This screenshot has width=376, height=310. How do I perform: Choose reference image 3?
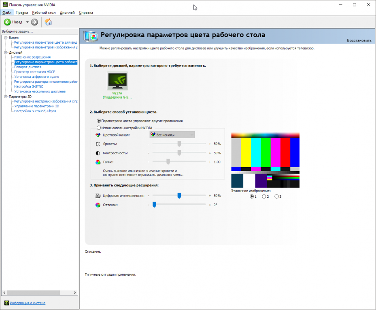(x=276, y=197)
